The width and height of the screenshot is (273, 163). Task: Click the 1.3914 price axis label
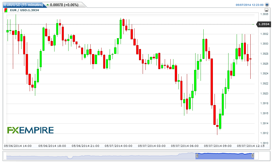(264, 123)
